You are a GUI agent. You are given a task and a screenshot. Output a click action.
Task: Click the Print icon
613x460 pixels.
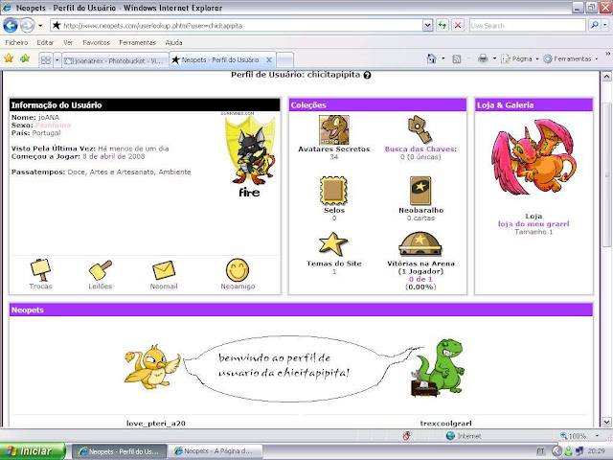[x=483, y=58]
